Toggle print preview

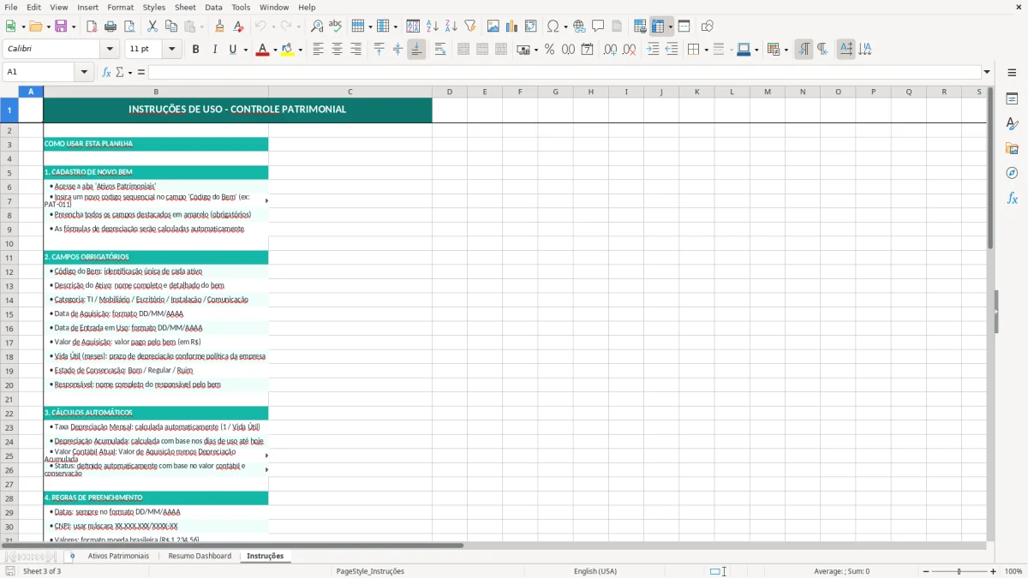[x=129, y=27]
